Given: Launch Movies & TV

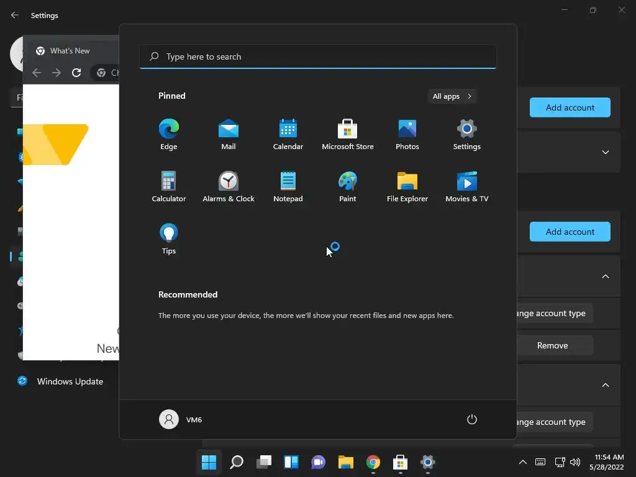Looking at the screenshot, I should [x=467, y=186].
